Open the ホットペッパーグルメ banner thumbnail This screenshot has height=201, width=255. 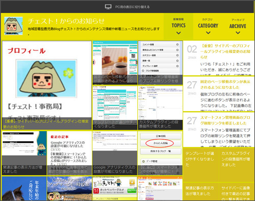coord(115,188)
